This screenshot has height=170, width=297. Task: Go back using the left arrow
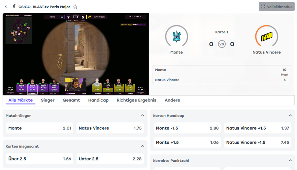pyautogui.click(x=6, y=7)
